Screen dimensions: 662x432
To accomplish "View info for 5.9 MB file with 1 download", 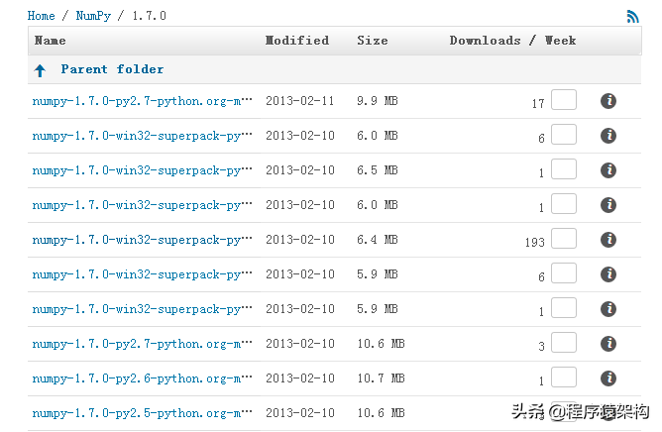I will coord(607,309).
